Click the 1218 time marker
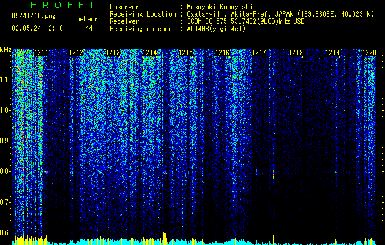Image resolution: width=385 pixels, height=245 pixels. pos(296,53)
